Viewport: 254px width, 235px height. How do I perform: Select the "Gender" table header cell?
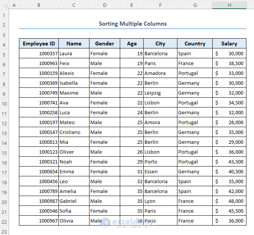pos(104,44)
